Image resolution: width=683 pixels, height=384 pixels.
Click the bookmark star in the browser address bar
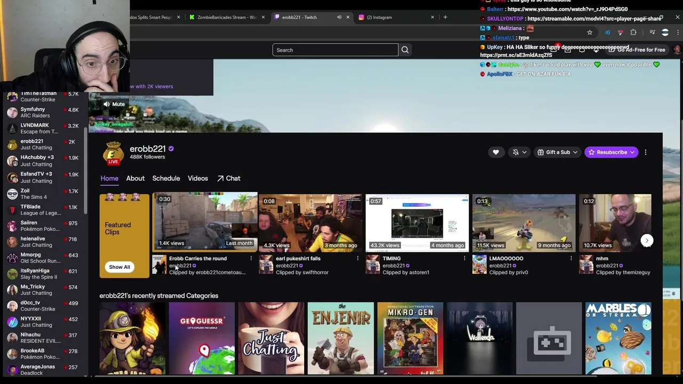pyautogui.click(x=590, y=33)
